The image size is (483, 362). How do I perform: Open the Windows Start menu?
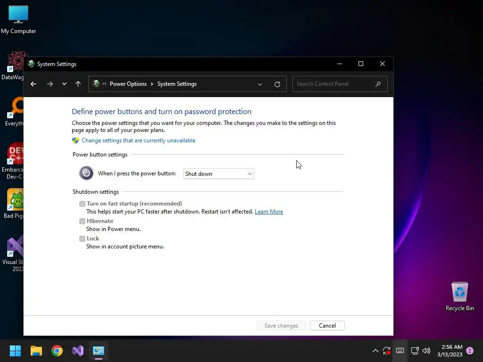15,351
